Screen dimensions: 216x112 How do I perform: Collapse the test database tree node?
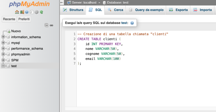point(3,66)
